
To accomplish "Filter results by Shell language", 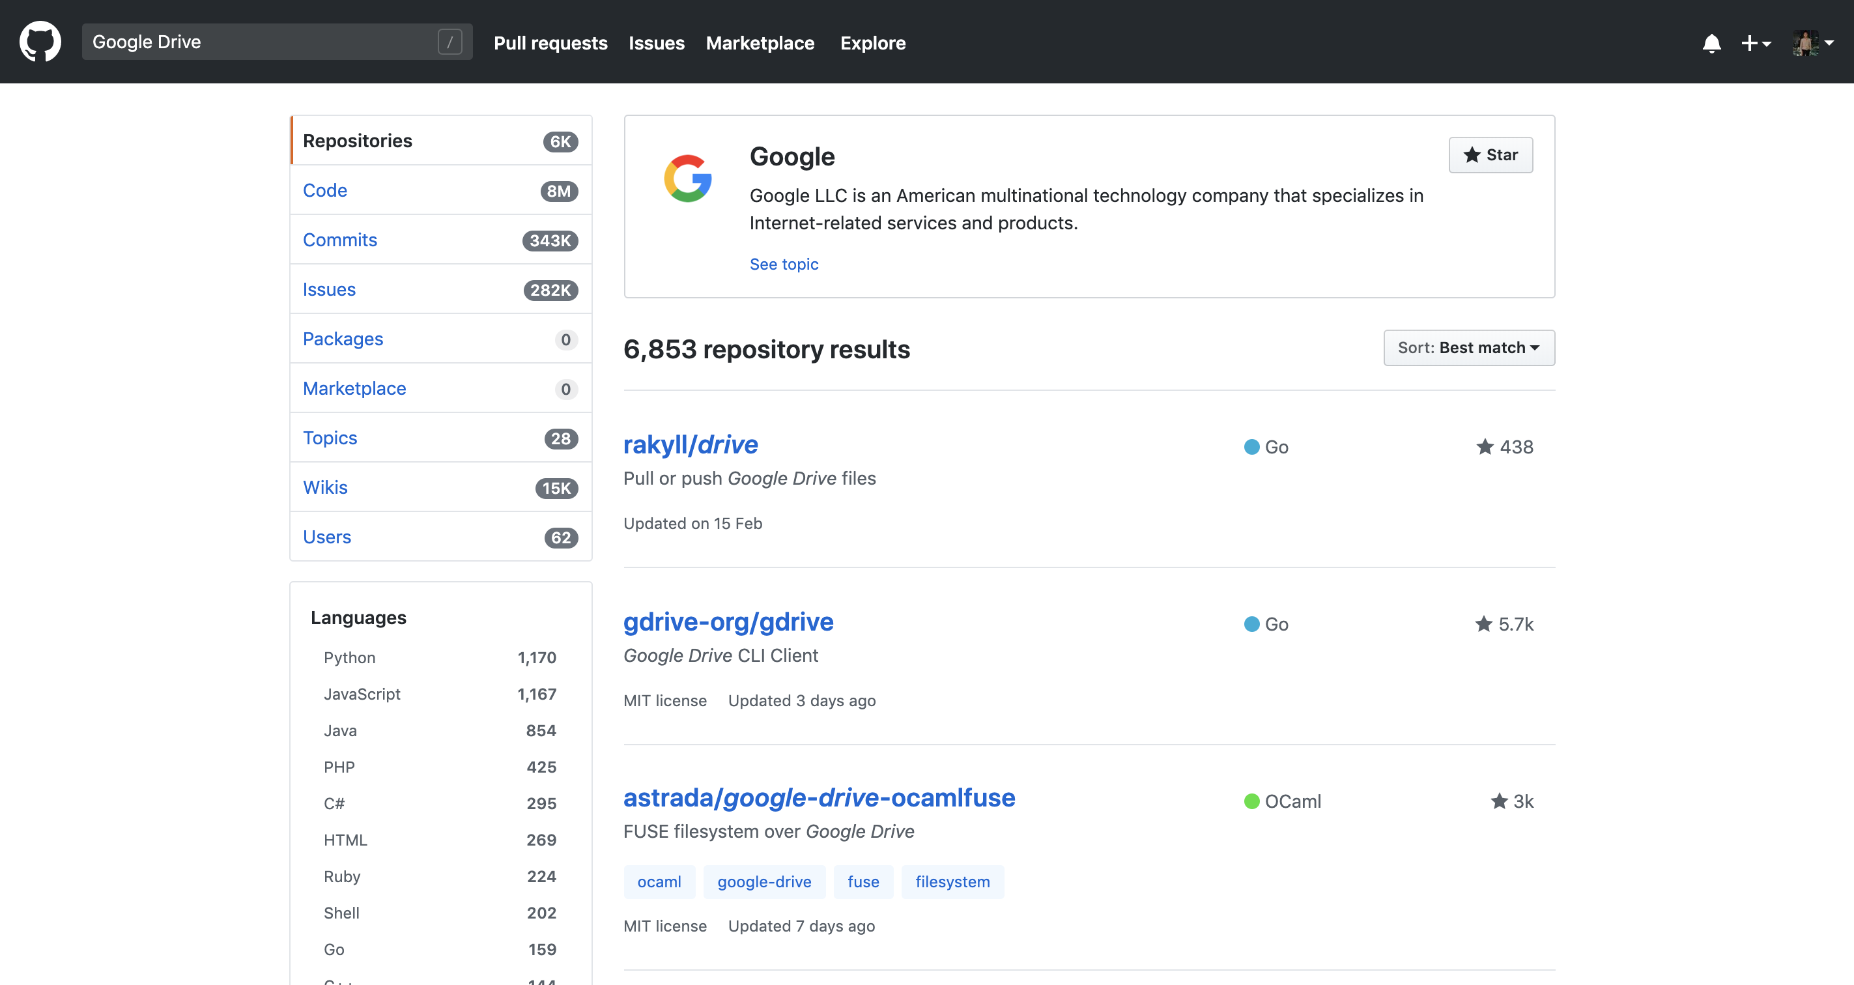I will 440,913.
